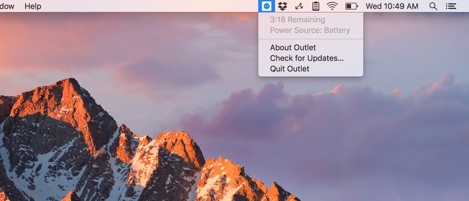Open the Dropbox menu bar icon
Screen dimensions: 469x201
pos(283,6)
